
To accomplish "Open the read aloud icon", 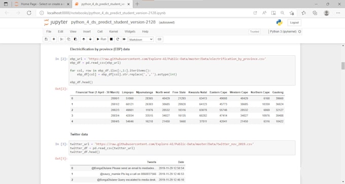I will (264, 13).
